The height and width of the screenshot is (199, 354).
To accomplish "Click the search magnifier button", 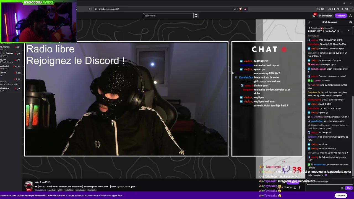I will 196,16.
